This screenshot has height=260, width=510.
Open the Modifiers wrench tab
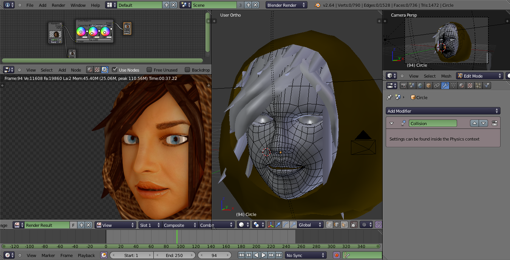(445, 86)
